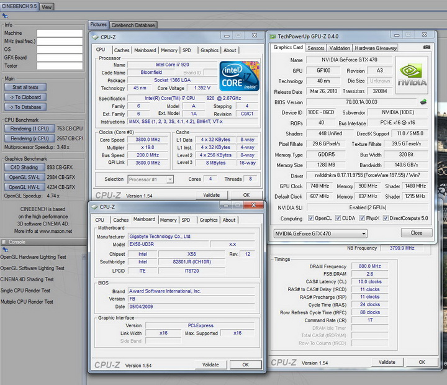Click Validate in the Mainboard CPU-Z window
This screenshot has width=447, height=385.
coord(210,365)
